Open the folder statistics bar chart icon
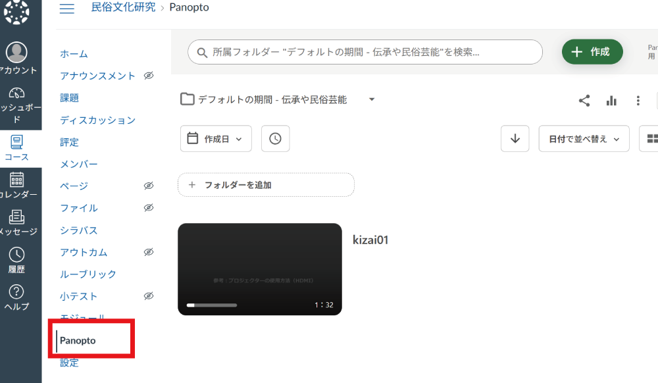 [x=611, y=101]
